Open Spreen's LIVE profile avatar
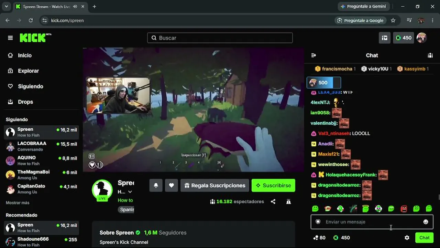440x248 pixels. 102,190
